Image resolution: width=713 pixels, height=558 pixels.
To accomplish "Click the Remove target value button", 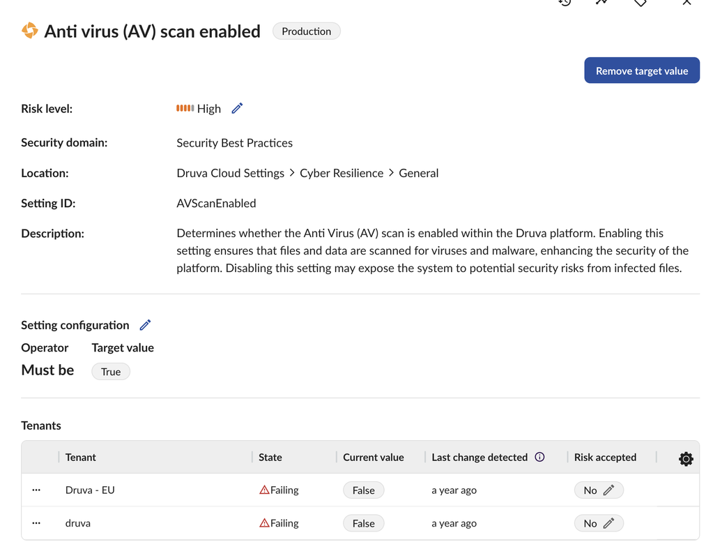I will click(642, 70).
